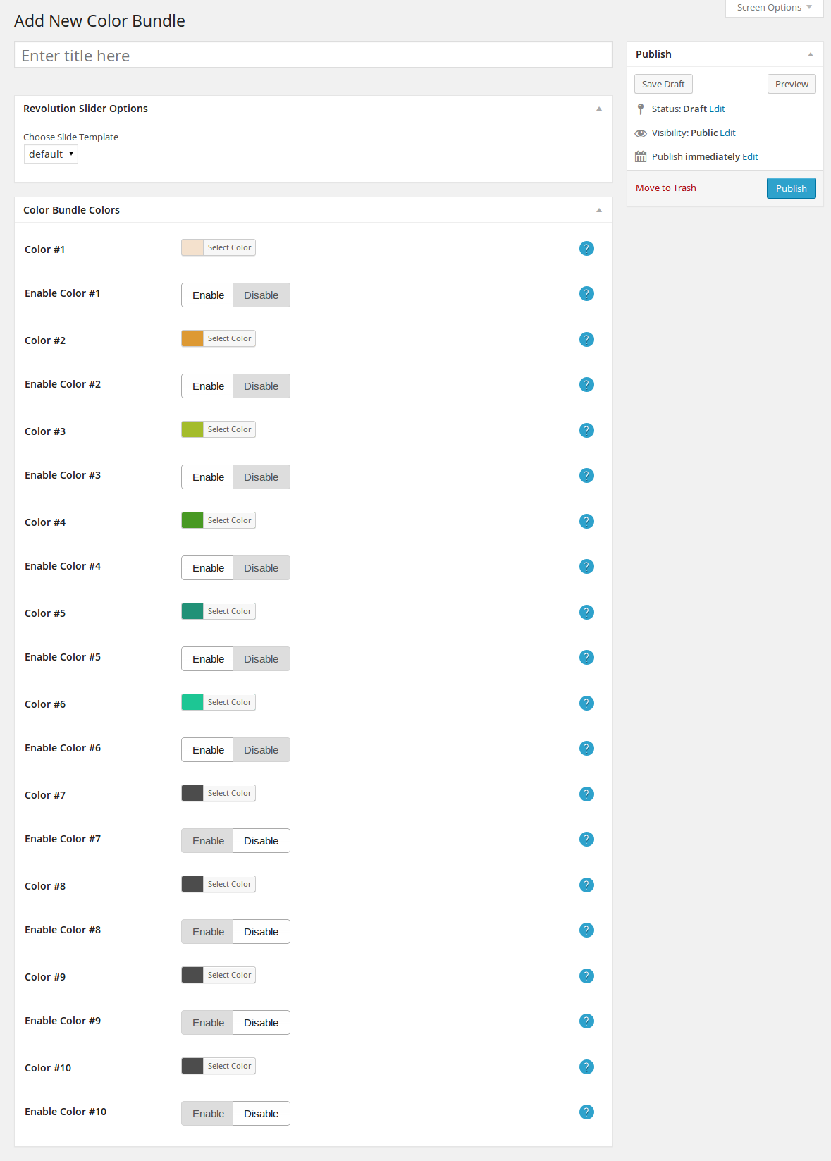Click Select Color button for Color #9
This screenshot has width=831, height=1161.
(x=229, y=975)
